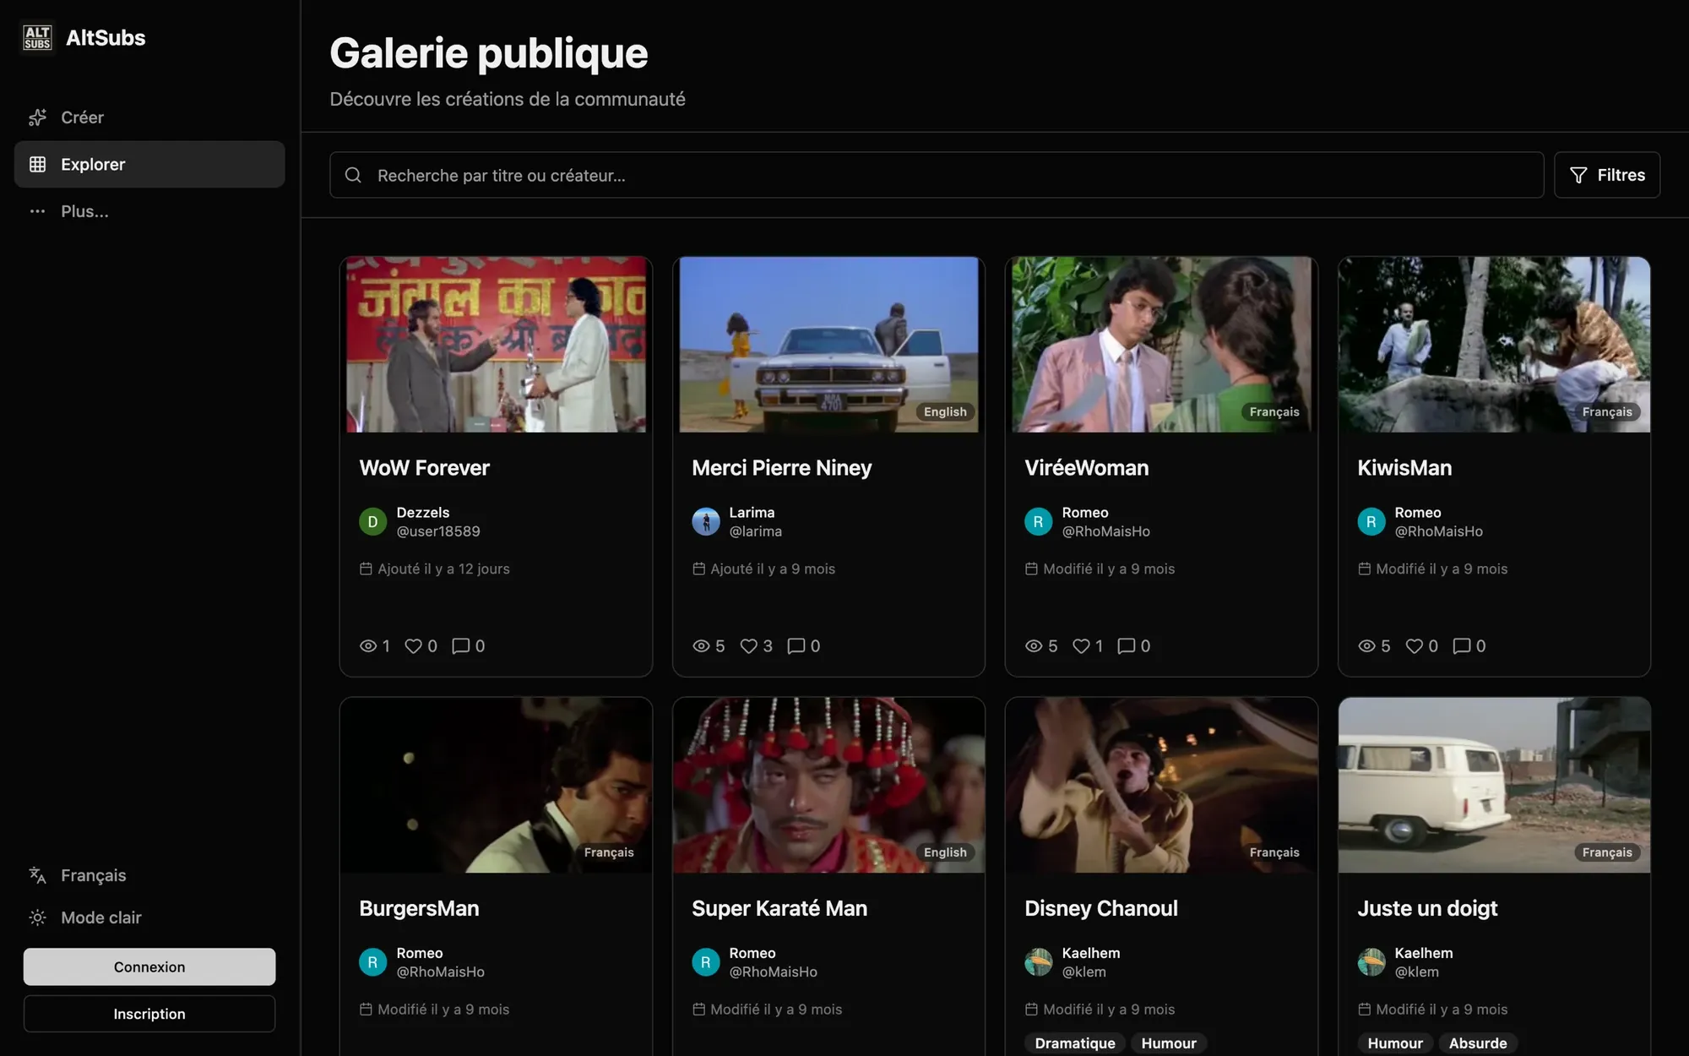Click the search magnifier icon
The image size is (1689, 1056).
pos(353,175)
